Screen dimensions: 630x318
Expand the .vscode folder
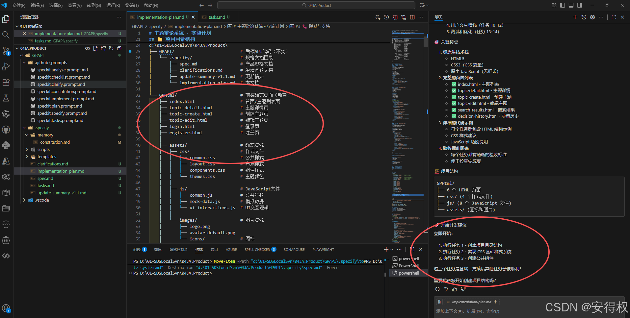coord(24,200)
